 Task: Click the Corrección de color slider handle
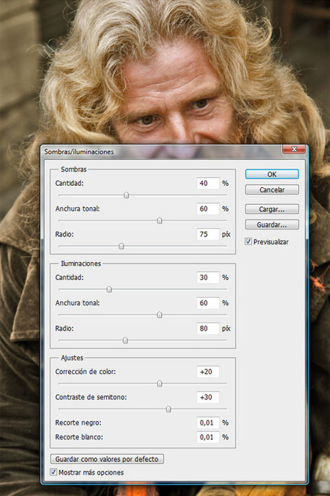159,383
